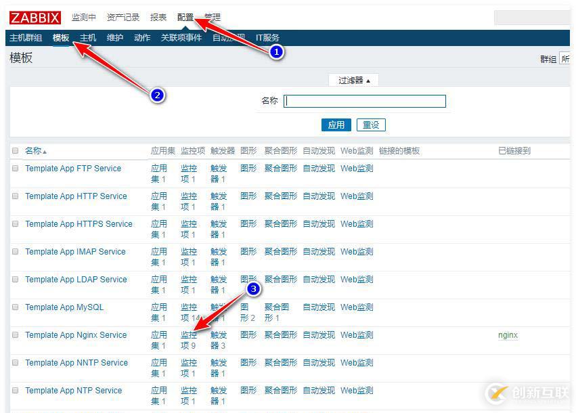This screenshot has width=576, height=413.
Task: Switch to the 模板 tab
Action: pos(61,37)
